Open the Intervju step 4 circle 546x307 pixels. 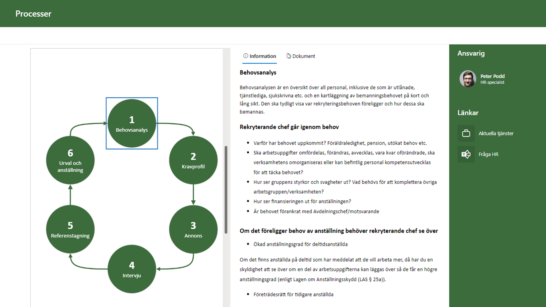[x=132, y=269]
